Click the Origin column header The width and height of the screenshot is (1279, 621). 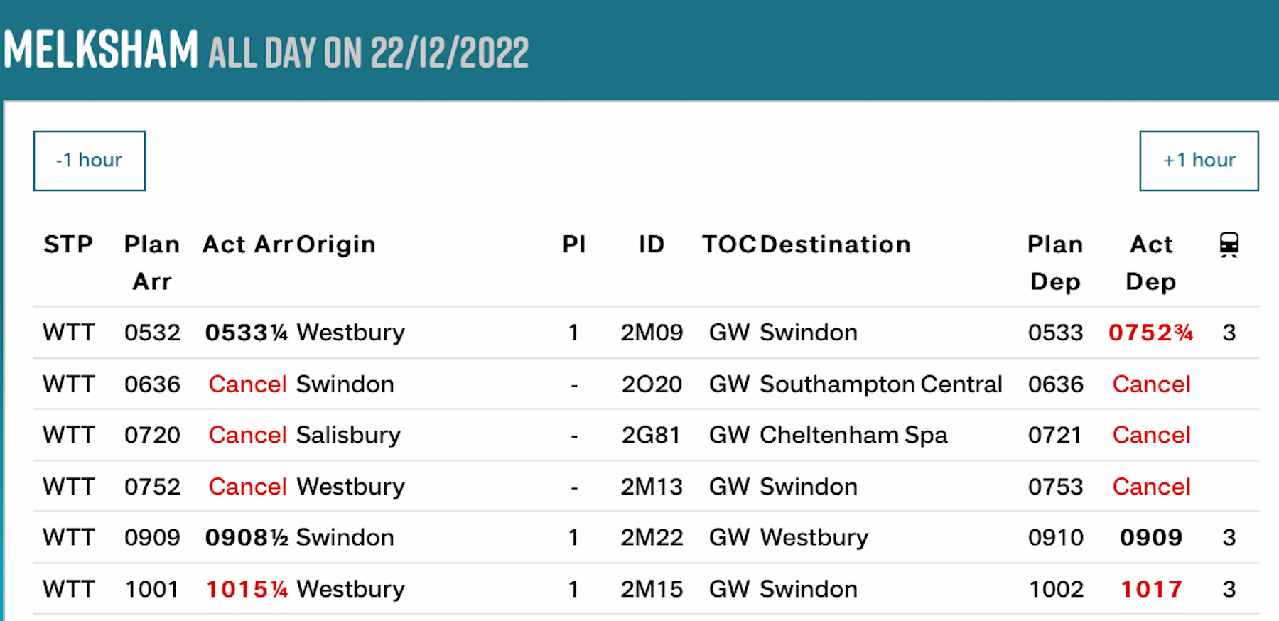pyautogui.click(x=336, y=244)
